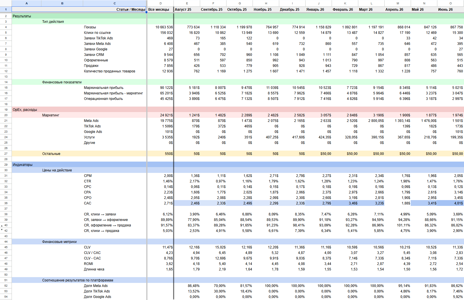The height and width of the screenshot is (300, 464).
Task: Click the 'Все месяцы' column title cell
Action: [160, 10]
